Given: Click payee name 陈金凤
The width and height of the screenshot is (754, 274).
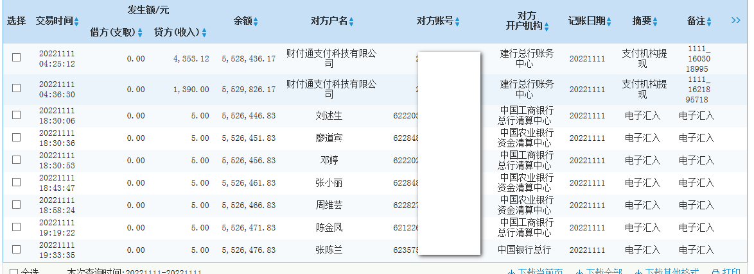Looking at the screenshot, I should [329, 227].
